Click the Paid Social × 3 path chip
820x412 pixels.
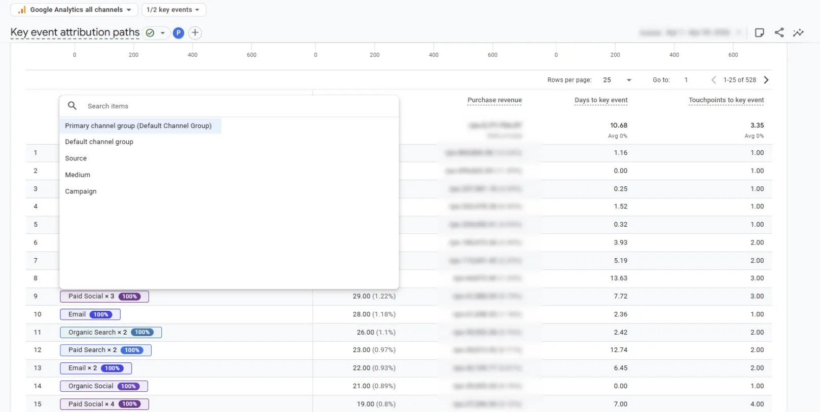pos(104,297)
